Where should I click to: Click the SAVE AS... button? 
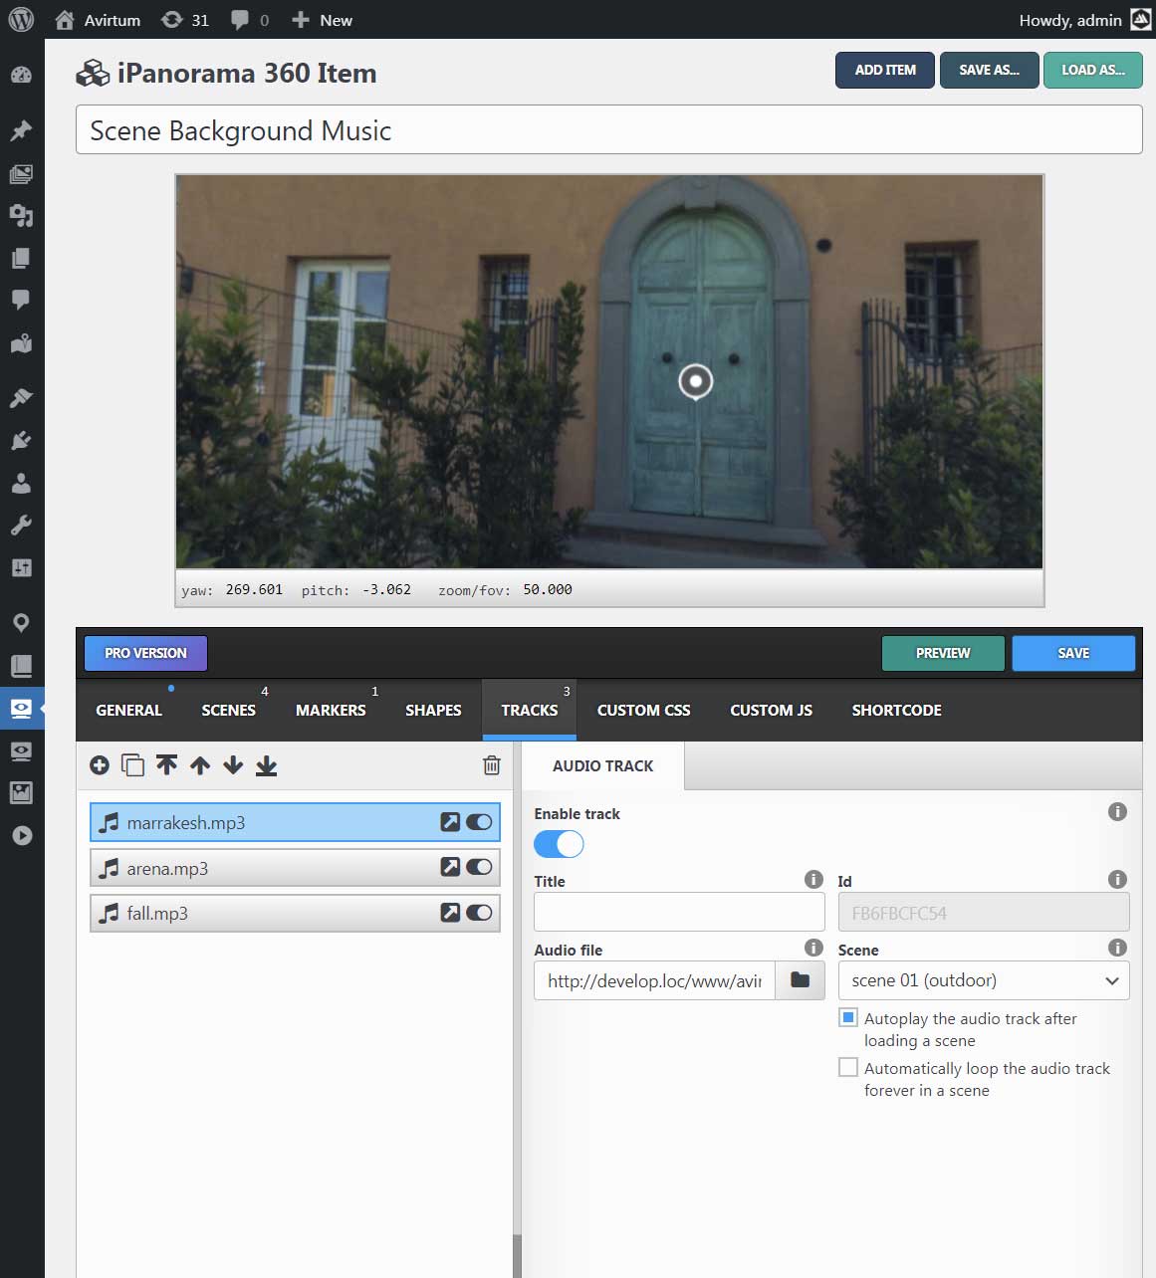tap(989, 70)
